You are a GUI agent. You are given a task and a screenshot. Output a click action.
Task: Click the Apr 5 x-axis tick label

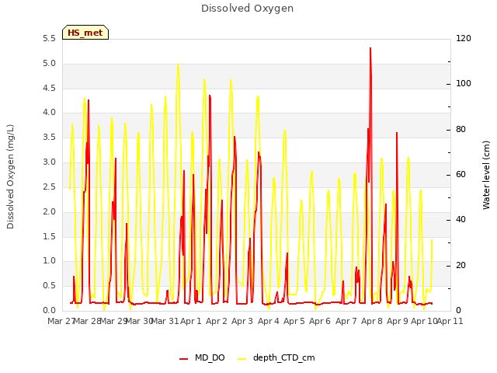(x=294, y=321)
